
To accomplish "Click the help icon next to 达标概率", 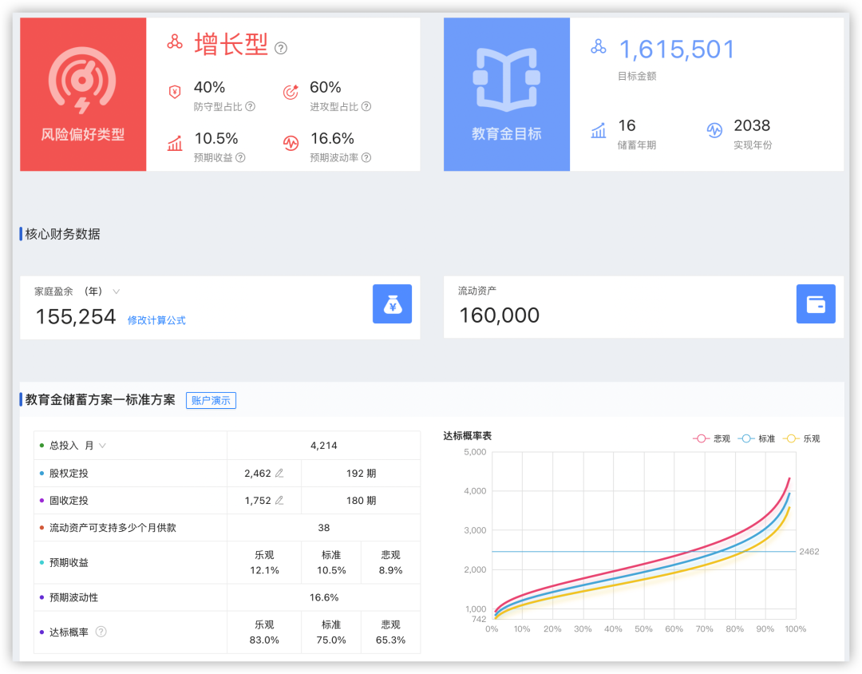I will coord(101,632).
